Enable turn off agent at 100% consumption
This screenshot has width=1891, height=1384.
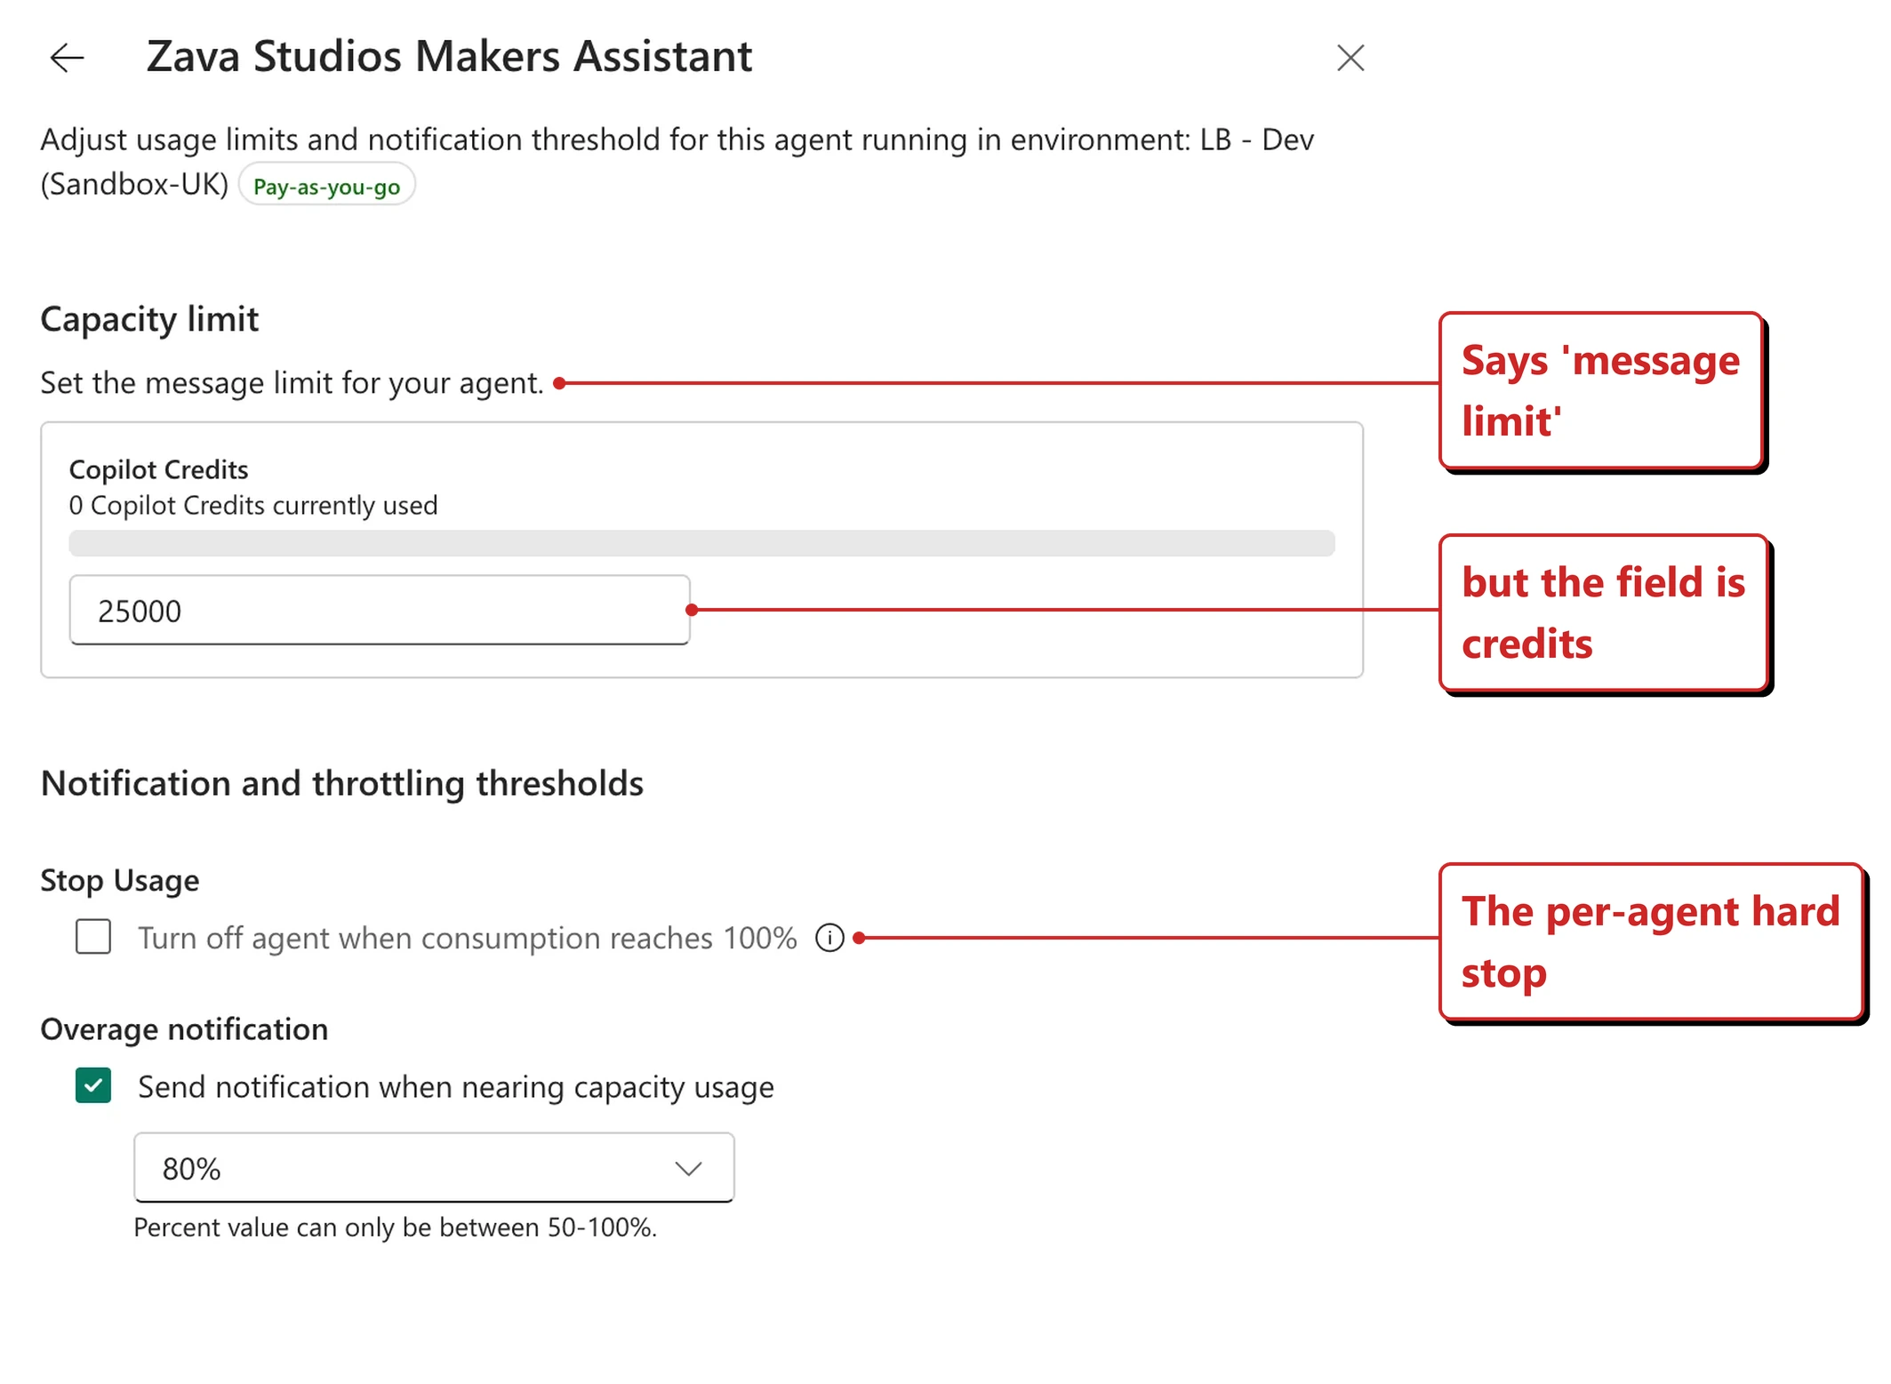[x=93, y=937]
